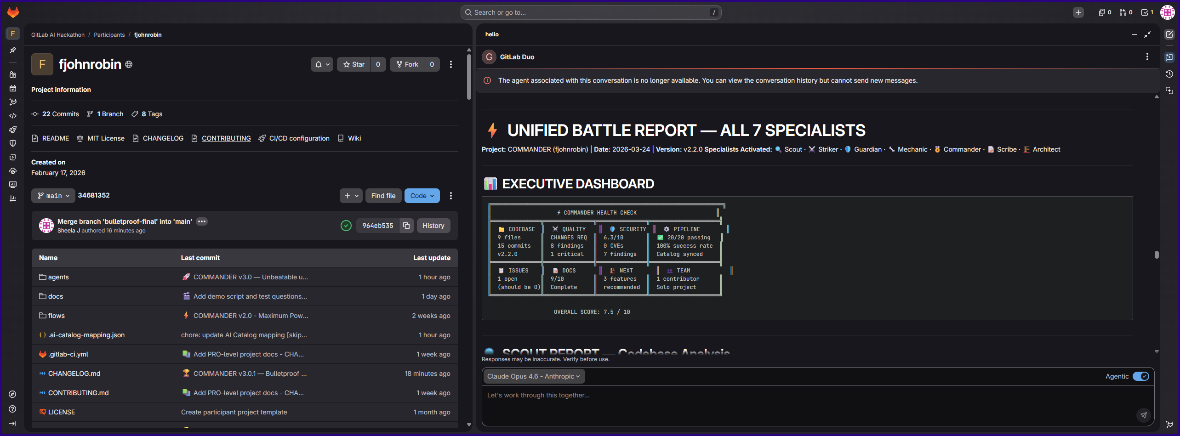Expand the add file plus dropdown
Screen dimensions: 1180x436
(351, 196)
